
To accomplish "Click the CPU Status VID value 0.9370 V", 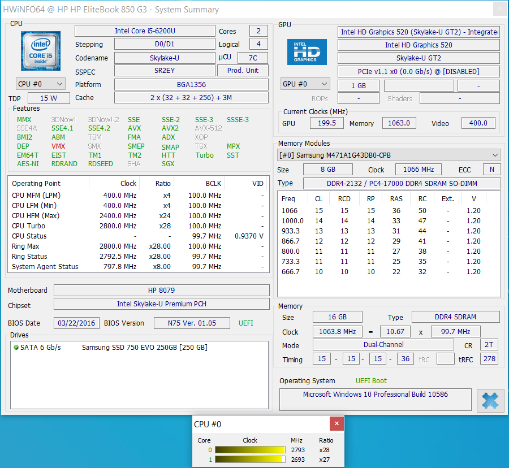I will pyautogui.click(x=249, y=236).
